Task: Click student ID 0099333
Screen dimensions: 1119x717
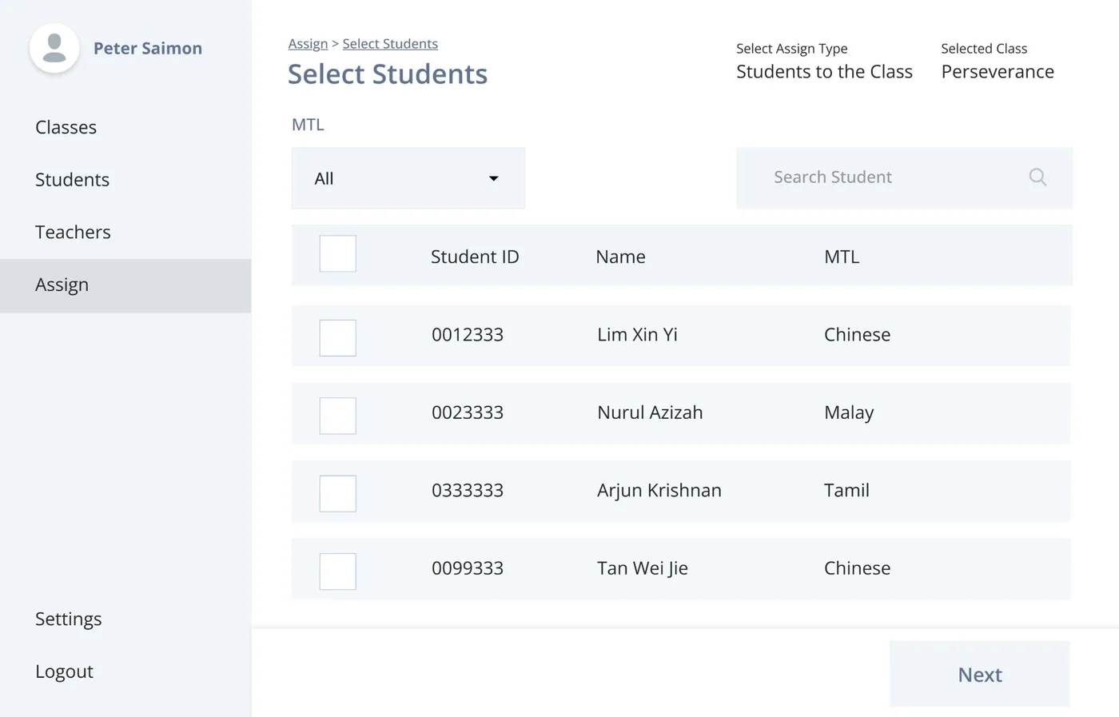Action: [x=468, y=568]
